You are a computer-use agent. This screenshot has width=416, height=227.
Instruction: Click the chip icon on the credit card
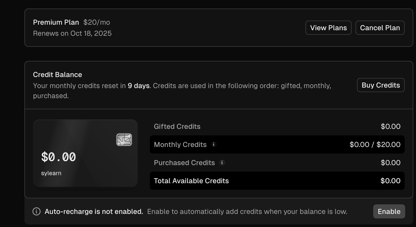124,140
